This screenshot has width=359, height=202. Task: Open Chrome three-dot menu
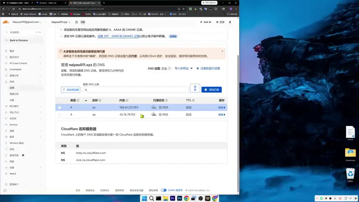tap(236, 9)
